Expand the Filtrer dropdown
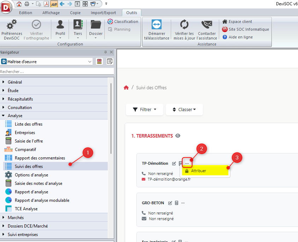 click(144, 110)
